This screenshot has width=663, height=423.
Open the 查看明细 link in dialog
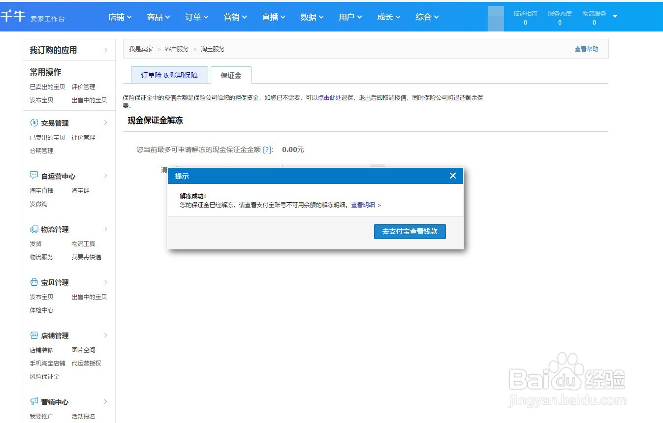tap(366, 205)
